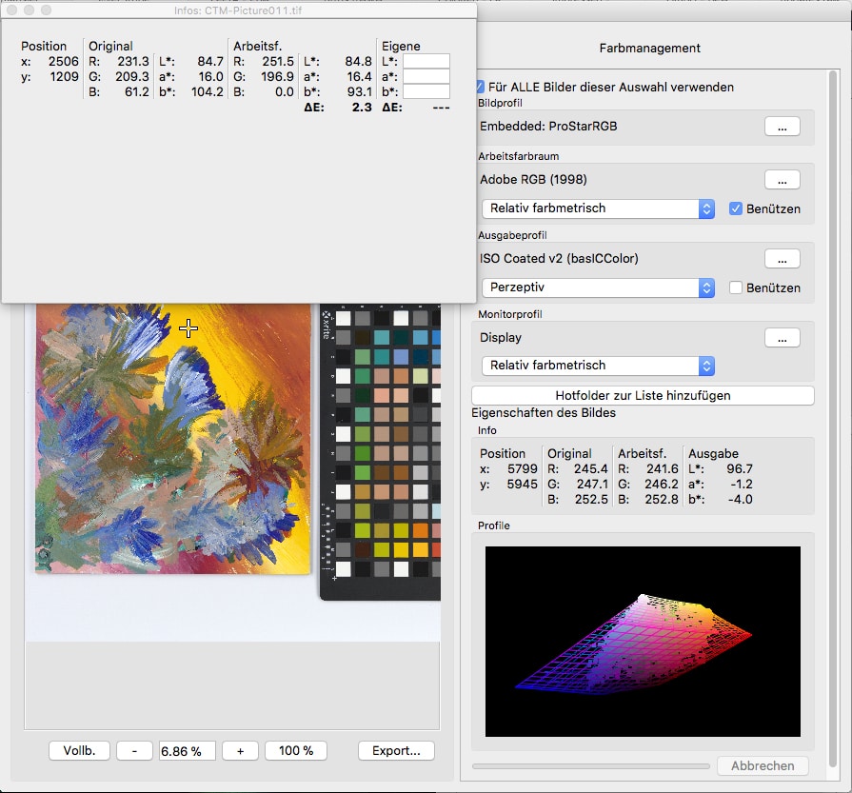Image resolution: width=852 pixels, height=793 pixels.
Task: Click the Vollb. fullscreen button
Action: point(79,750)
